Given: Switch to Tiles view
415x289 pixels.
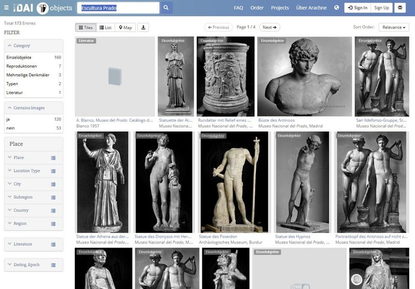Looking at the screenshot, I should click(86, 27).
